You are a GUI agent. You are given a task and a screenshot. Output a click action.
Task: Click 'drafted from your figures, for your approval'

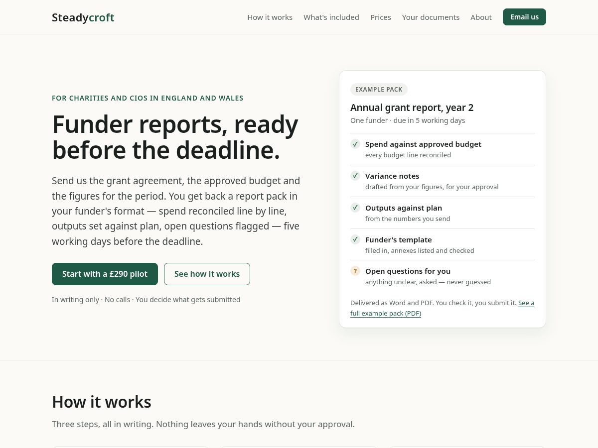click(x=432, y=187)
